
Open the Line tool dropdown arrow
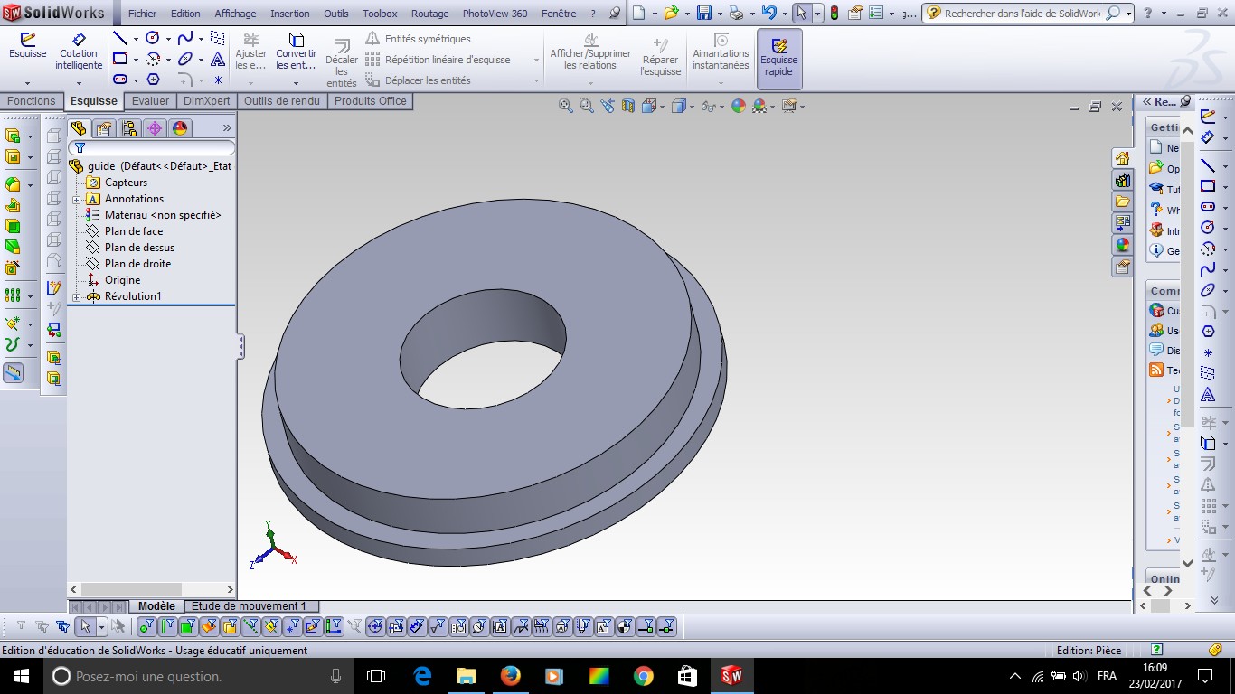point(136,40)
